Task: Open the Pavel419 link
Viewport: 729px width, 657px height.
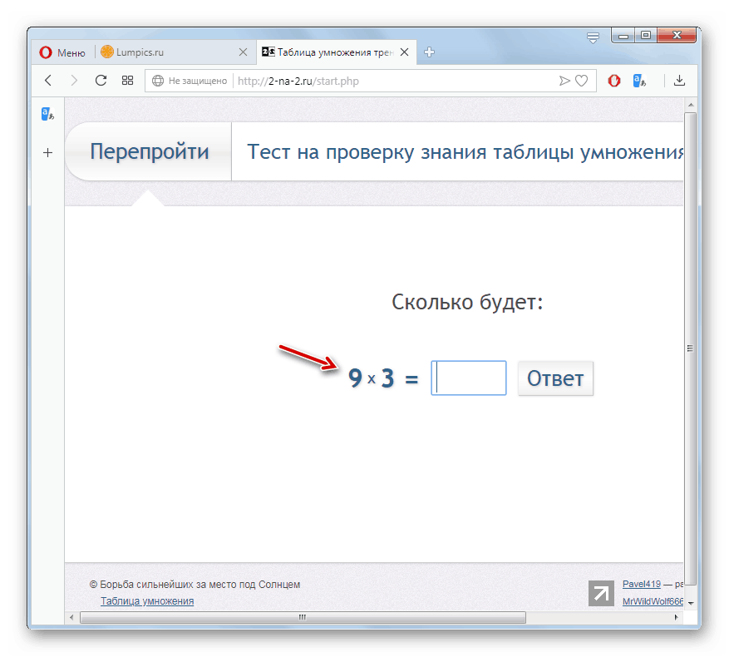Action: pyautogui.click(x=642, y=584)
